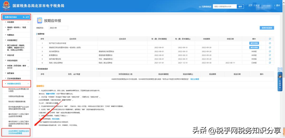Click 已申报 status in 残疾人就业保障金 row
Viewport: 285px width, 138px height.
[x=254, y=63]
